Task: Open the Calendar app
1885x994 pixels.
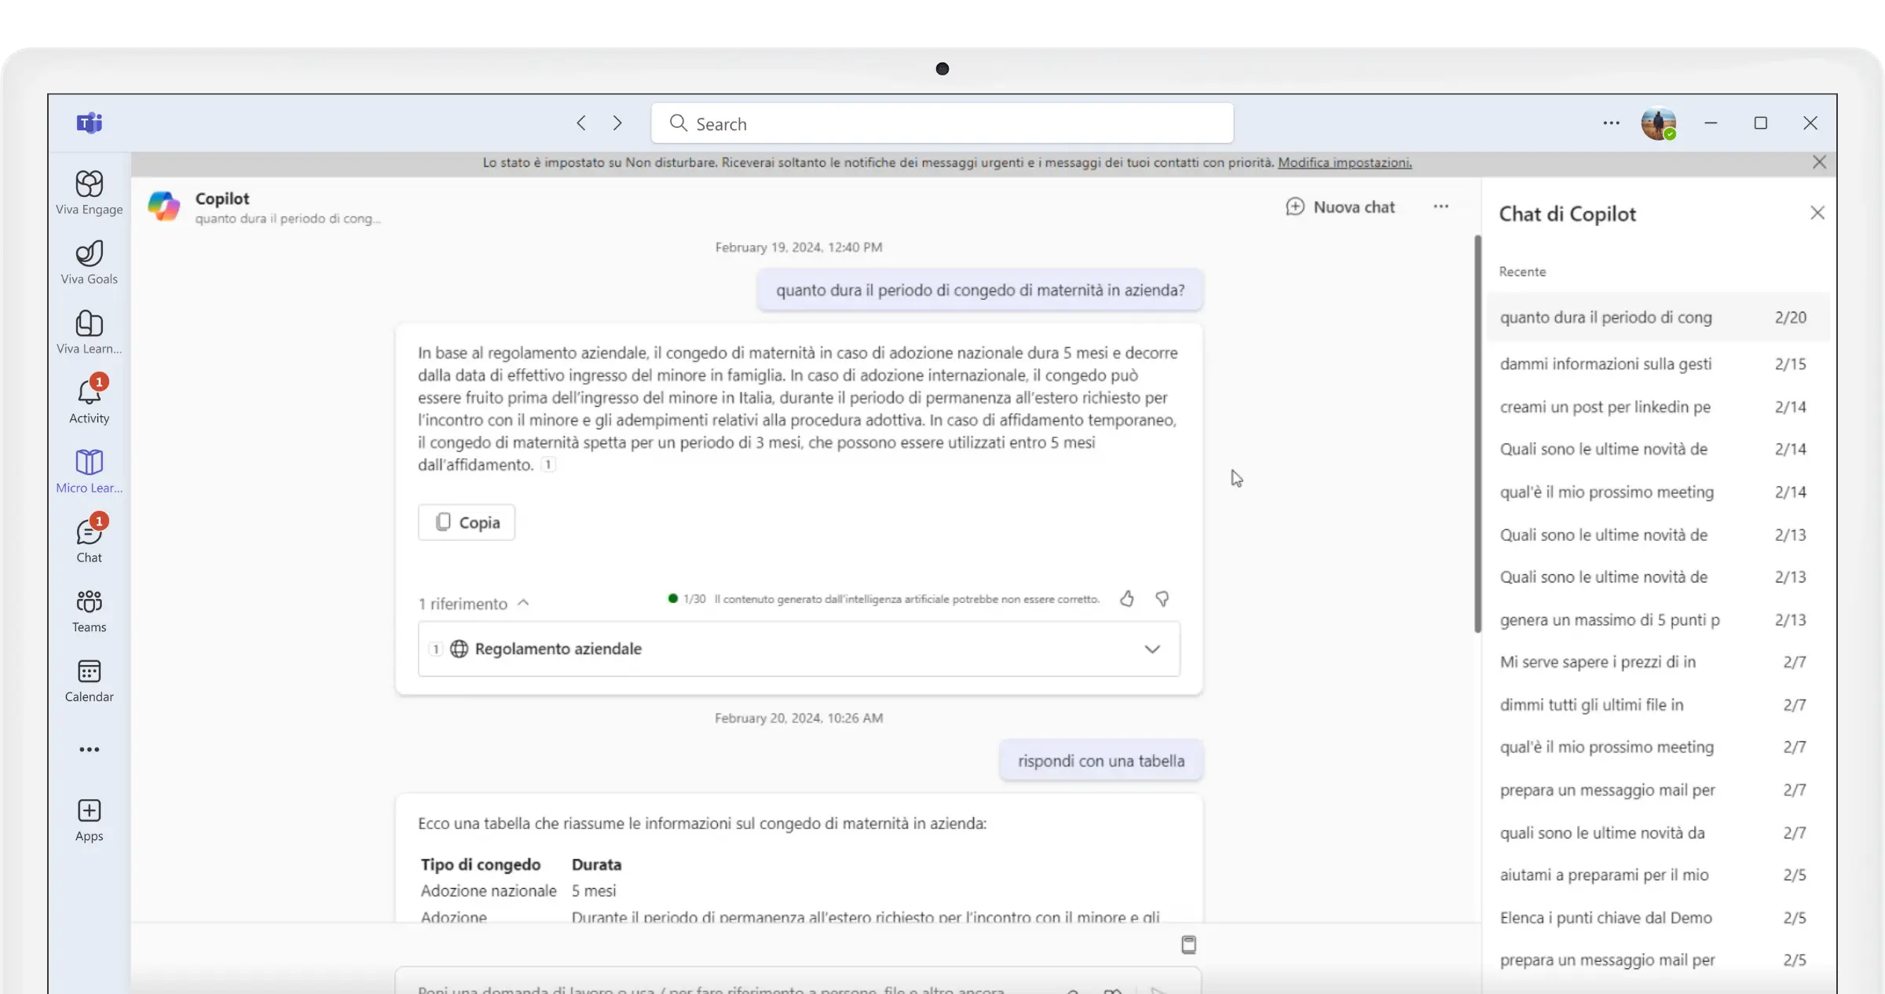Action: (89, 680)
